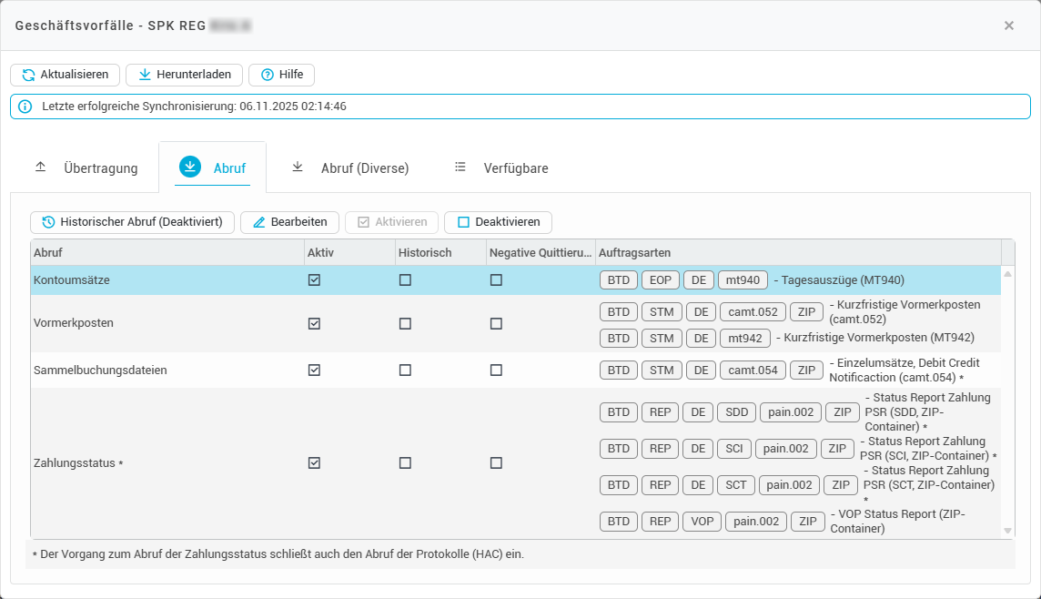This screenshot has height=599, width=1041.
Task: Select the Vormerkposten row
Action: (x=73, y=323)
